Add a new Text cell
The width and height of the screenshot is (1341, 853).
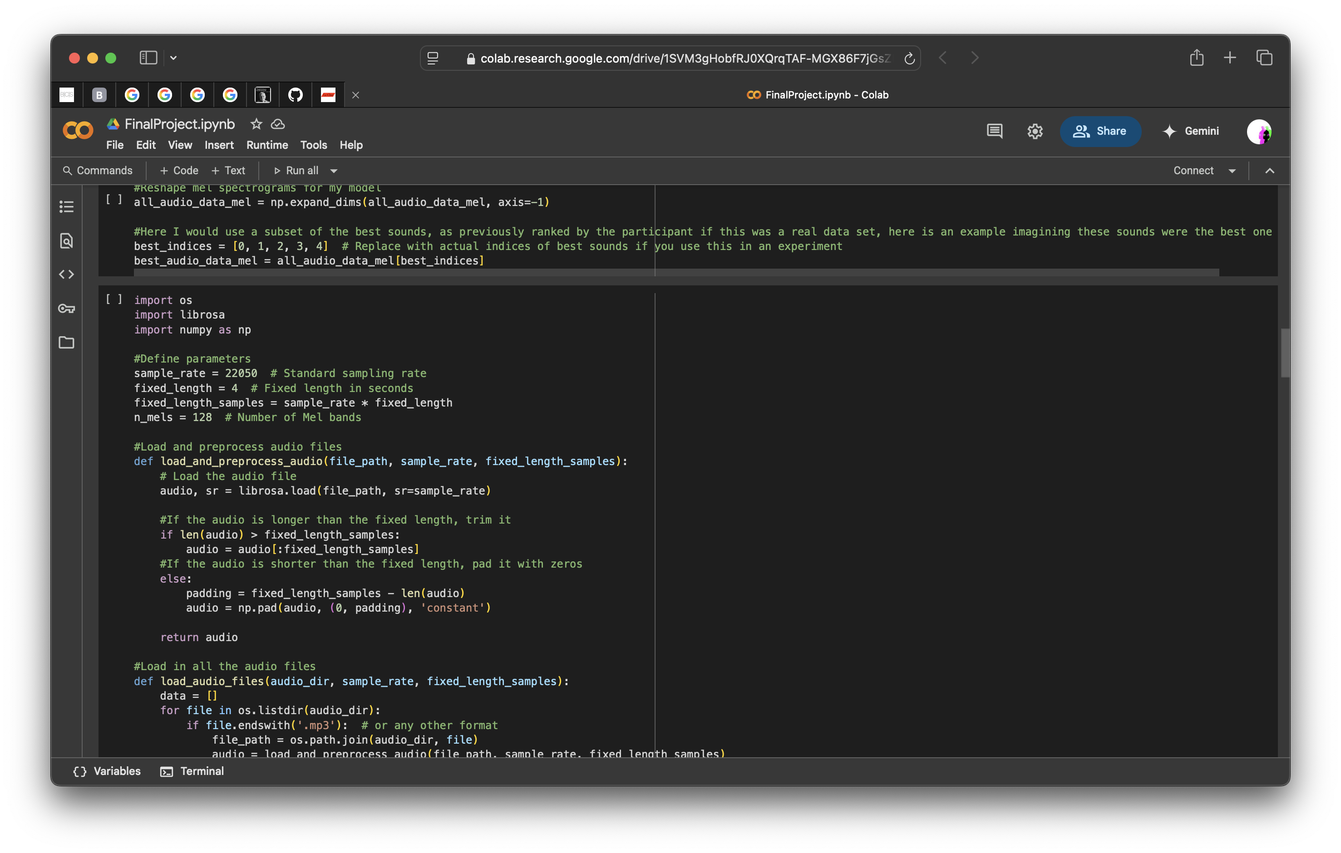click(x=228, y=171)
